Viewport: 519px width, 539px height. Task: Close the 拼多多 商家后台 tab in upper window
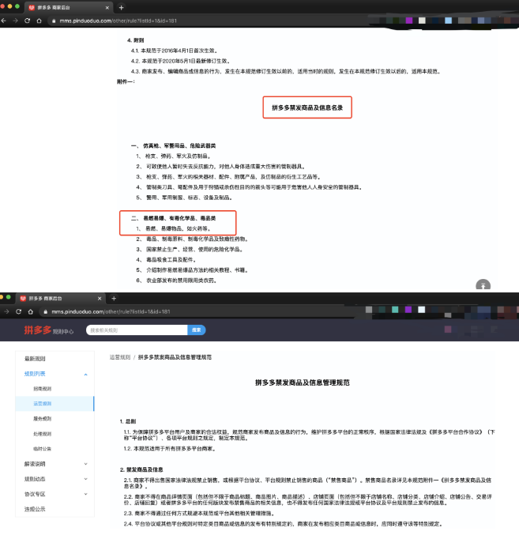tap(107, 8)
